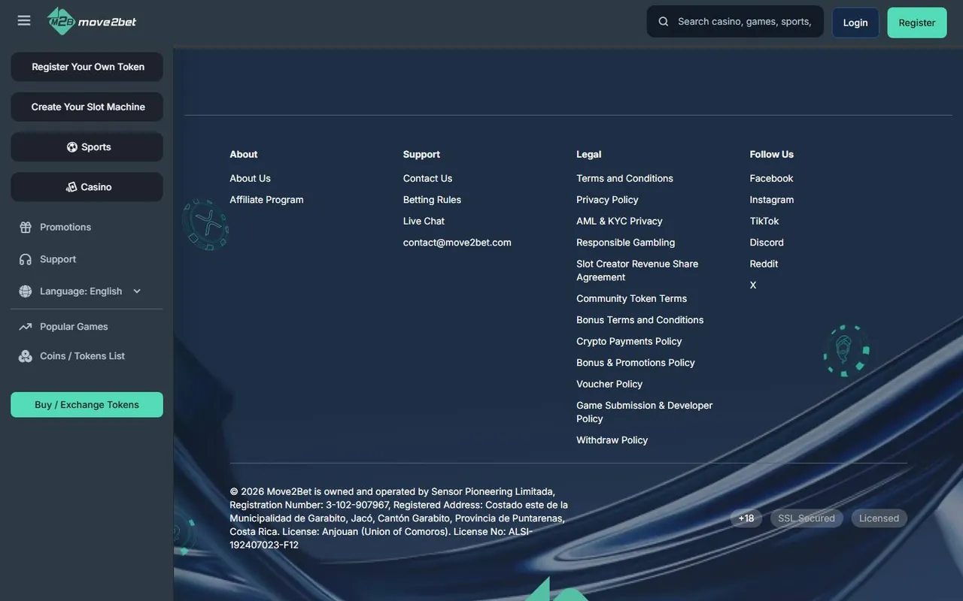Click the Login button
Image resolution: width=963 pixels, height=601 pixels.
(855, 23)
